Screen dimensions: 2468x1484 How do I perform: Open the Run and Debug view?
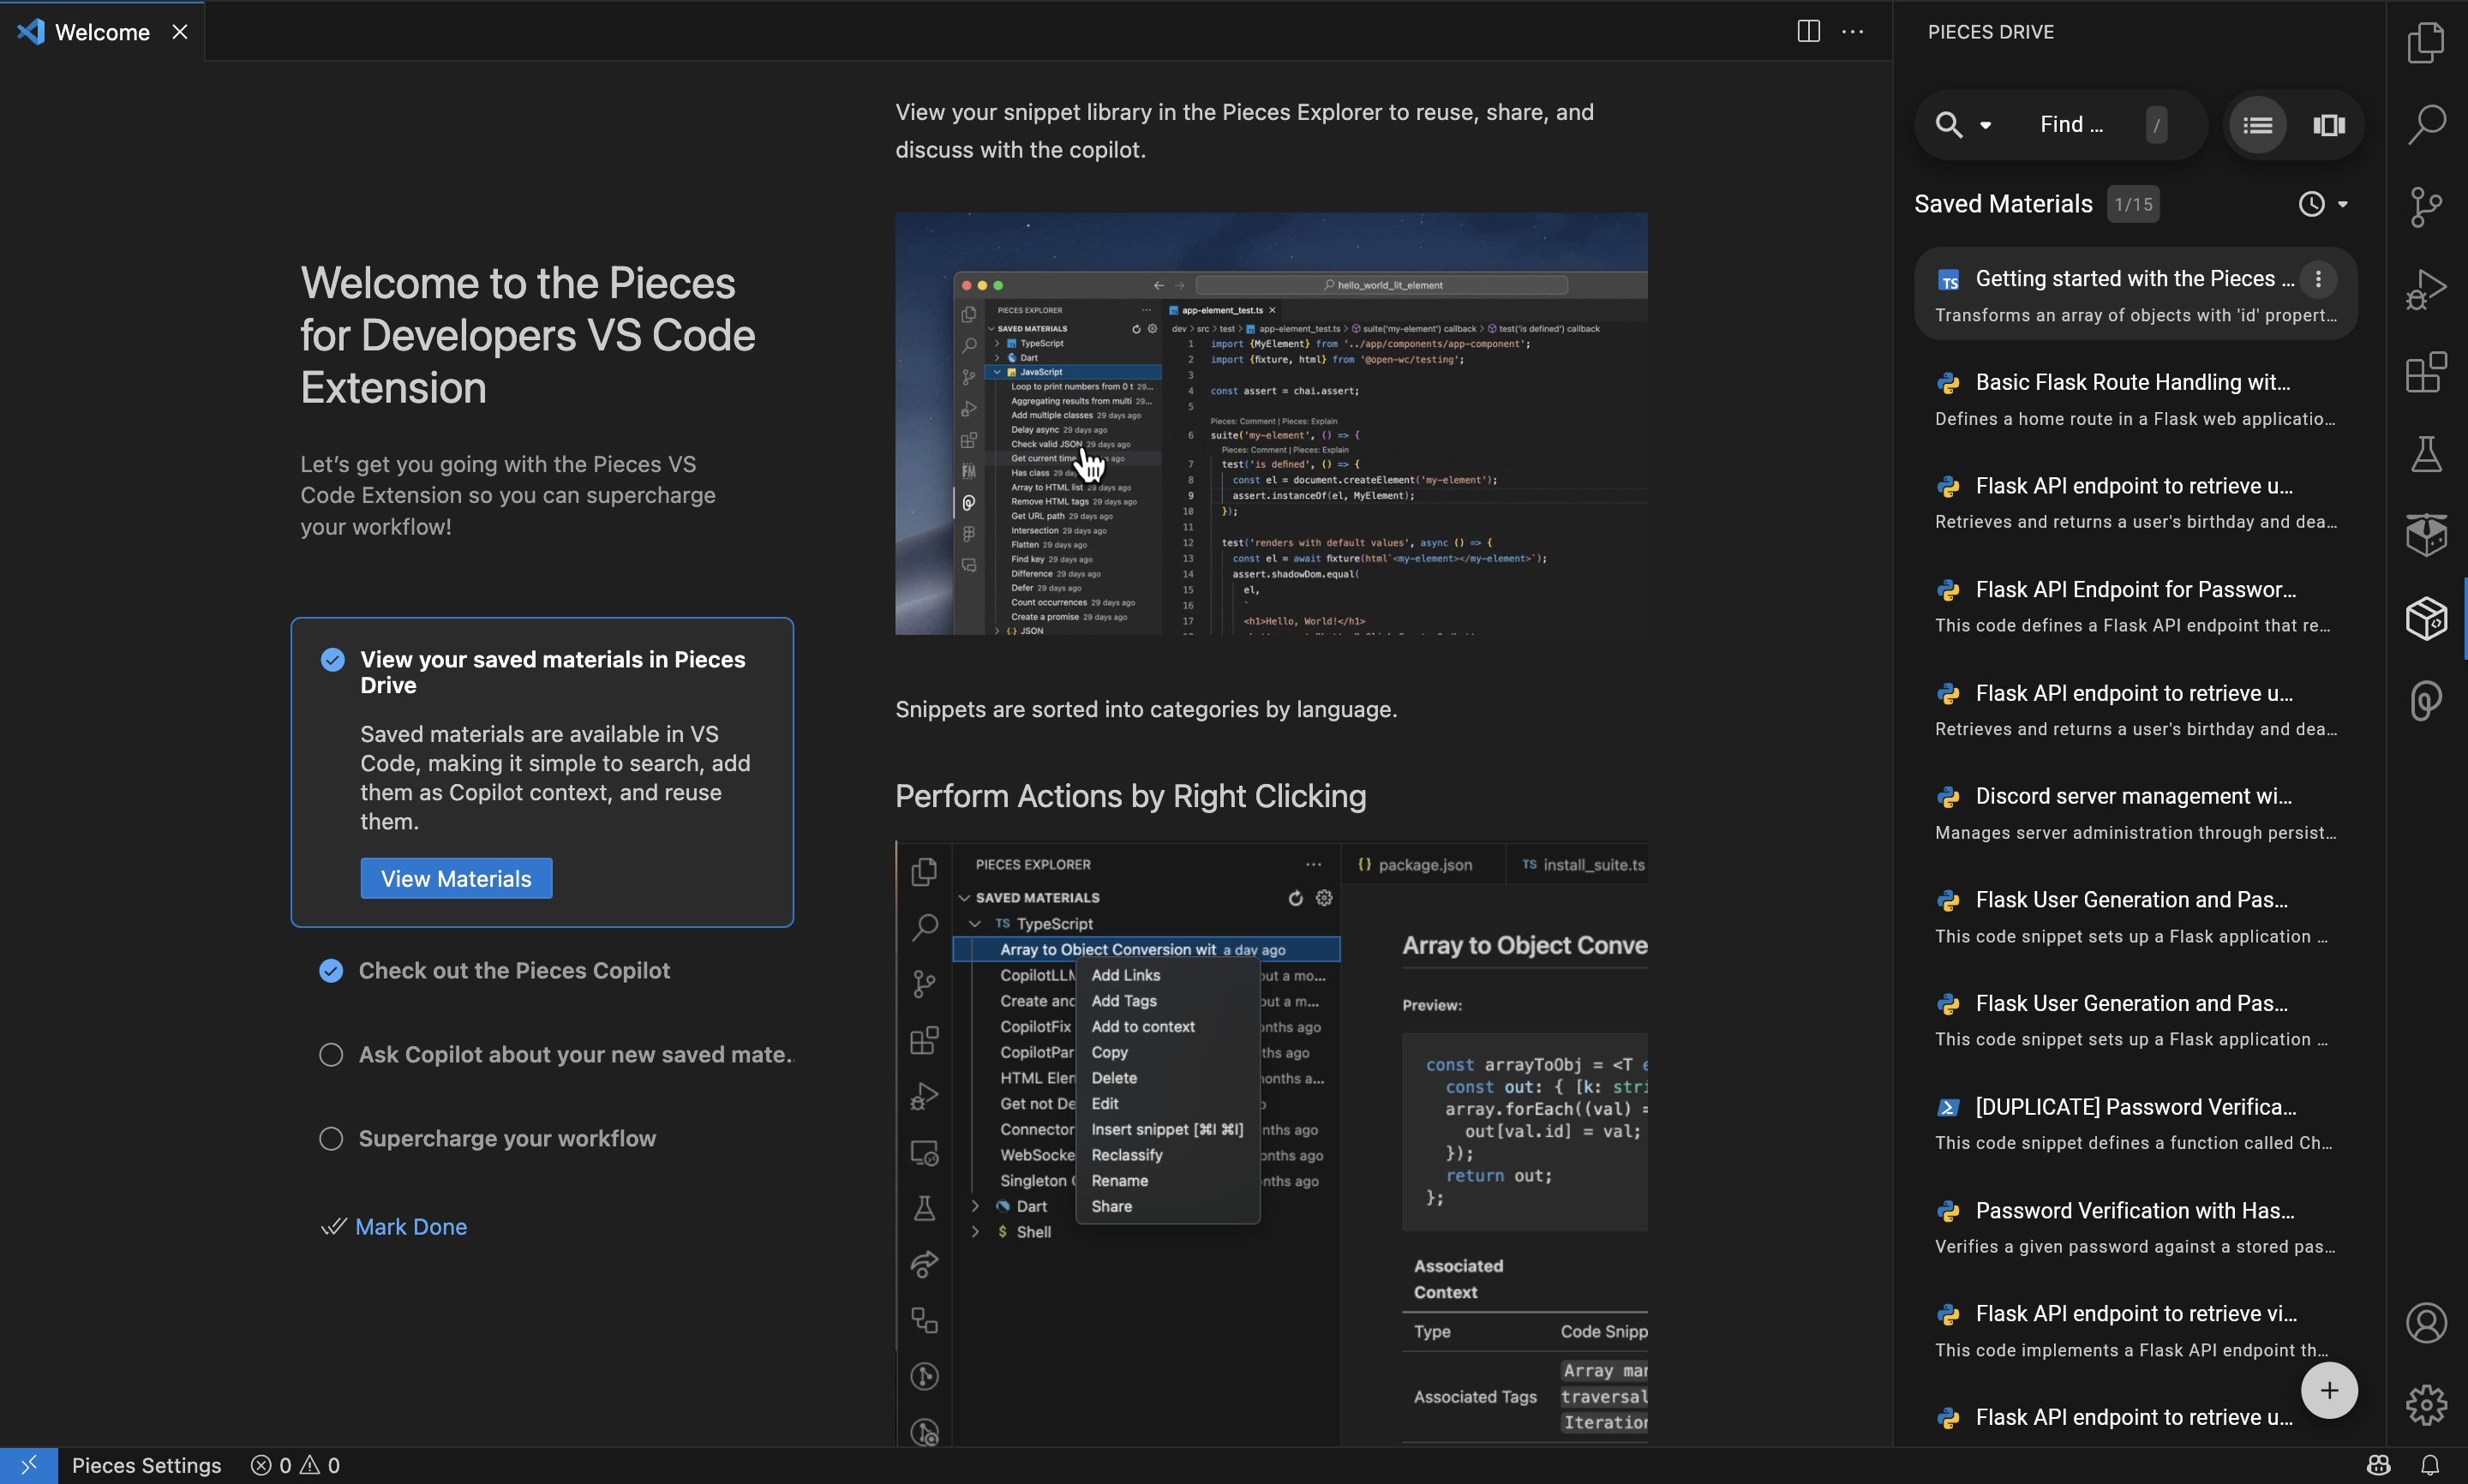point(2426,290)
